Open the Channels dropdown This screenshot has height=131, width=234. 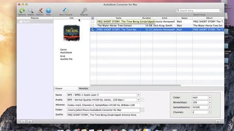pos(210,112)
